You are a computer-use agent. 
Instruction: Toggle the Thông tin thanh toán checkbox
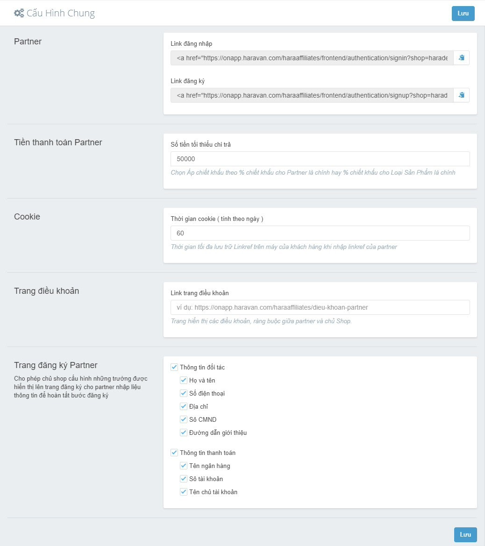pyautogui.click(x=174, y=453)
